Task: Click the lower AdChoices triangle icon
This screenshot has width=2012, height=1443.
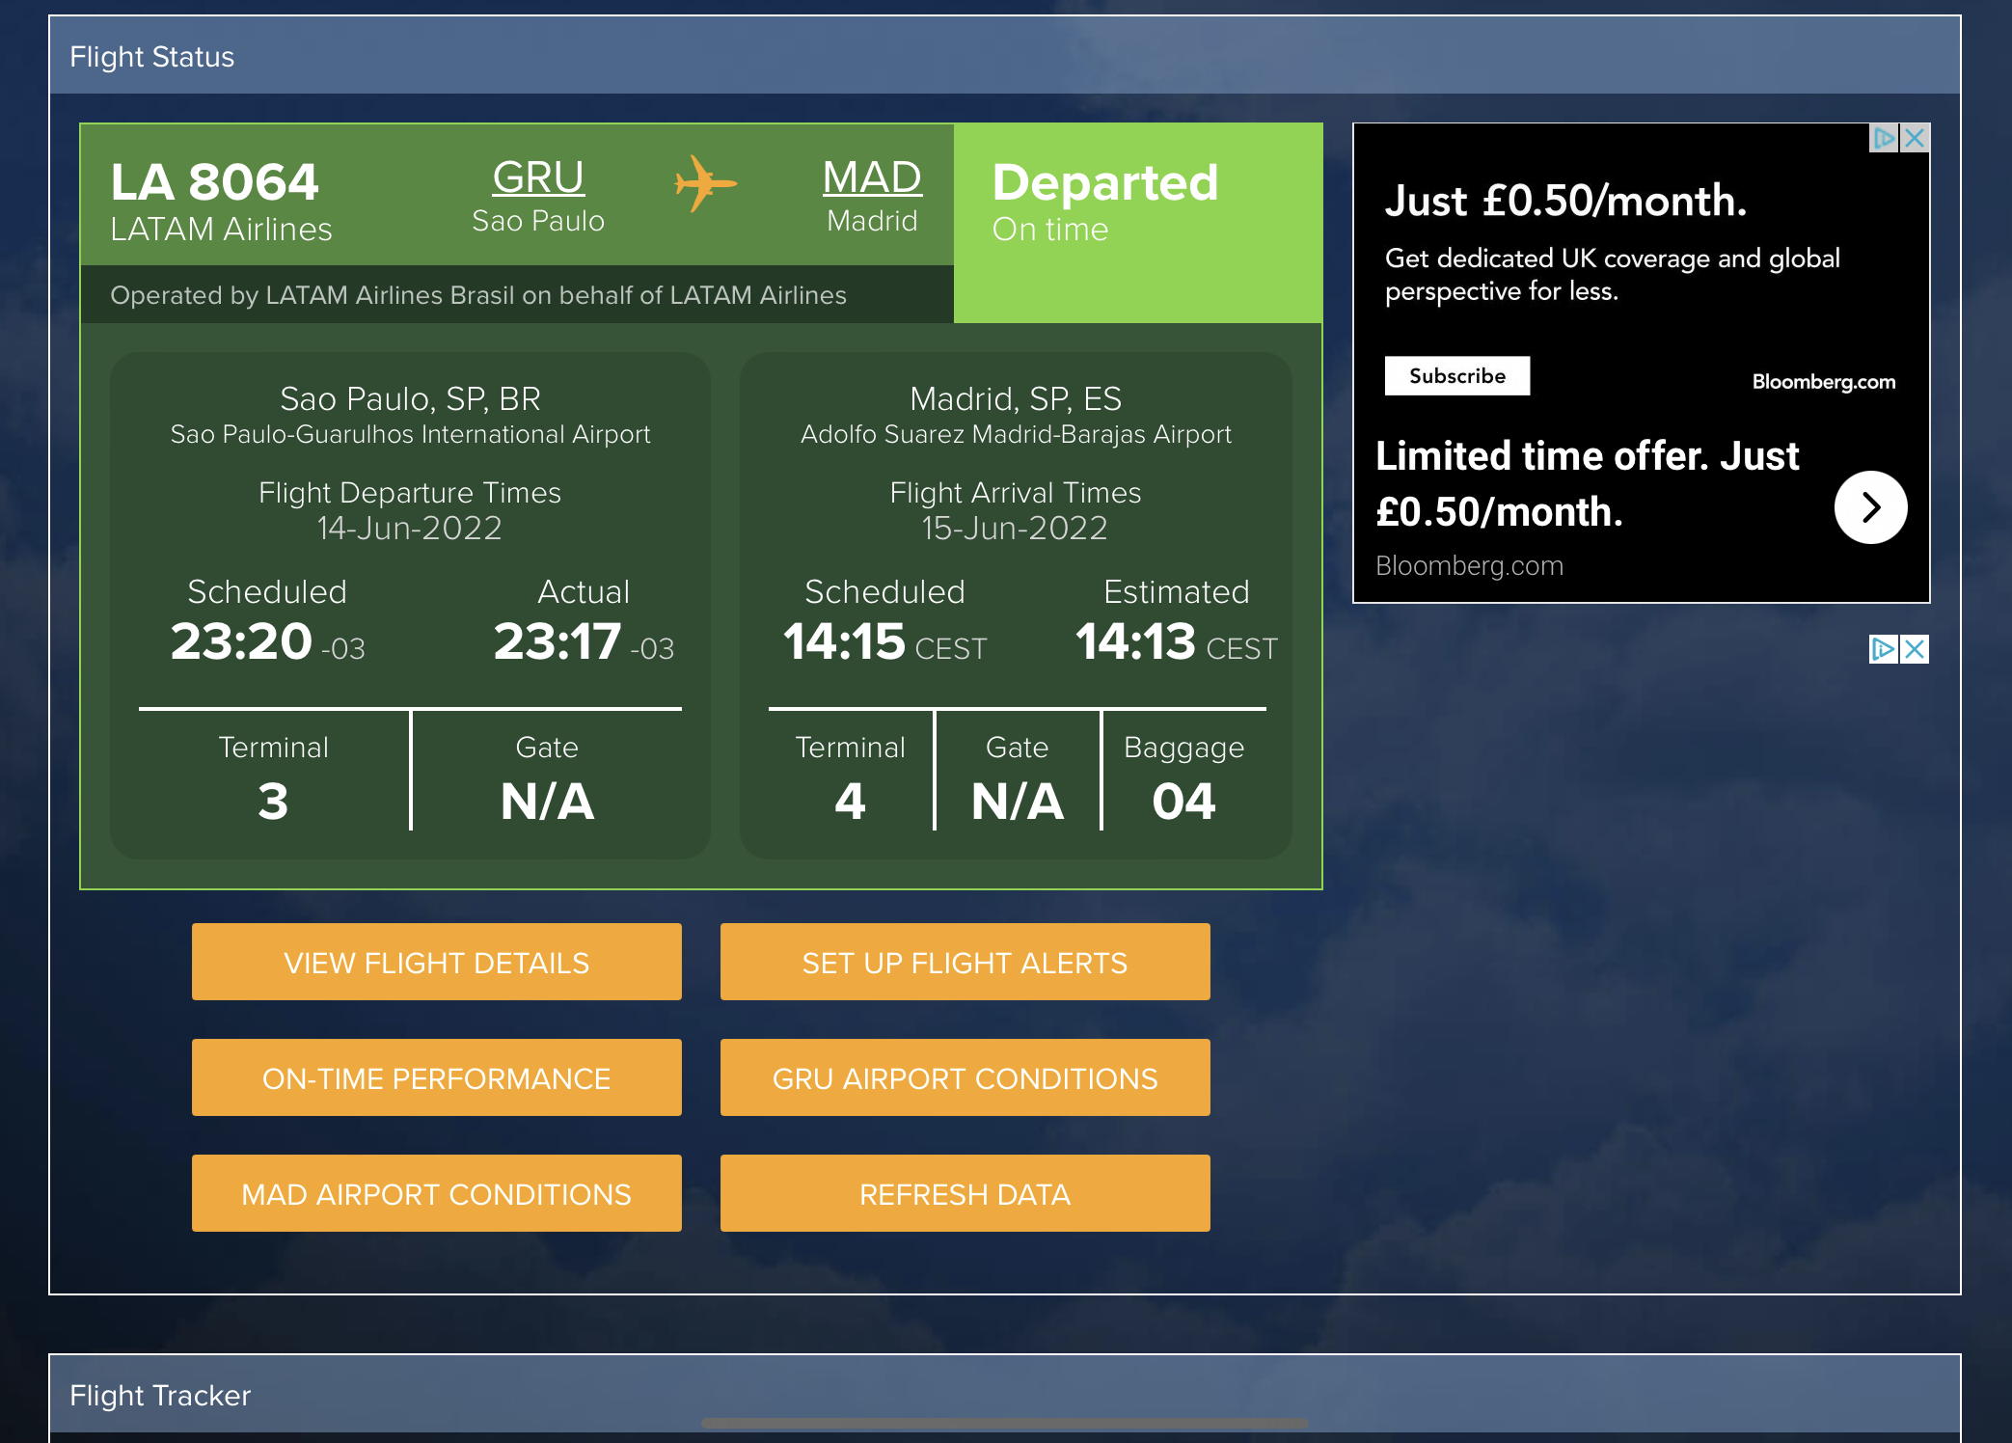Action: tap(1884, 649)
